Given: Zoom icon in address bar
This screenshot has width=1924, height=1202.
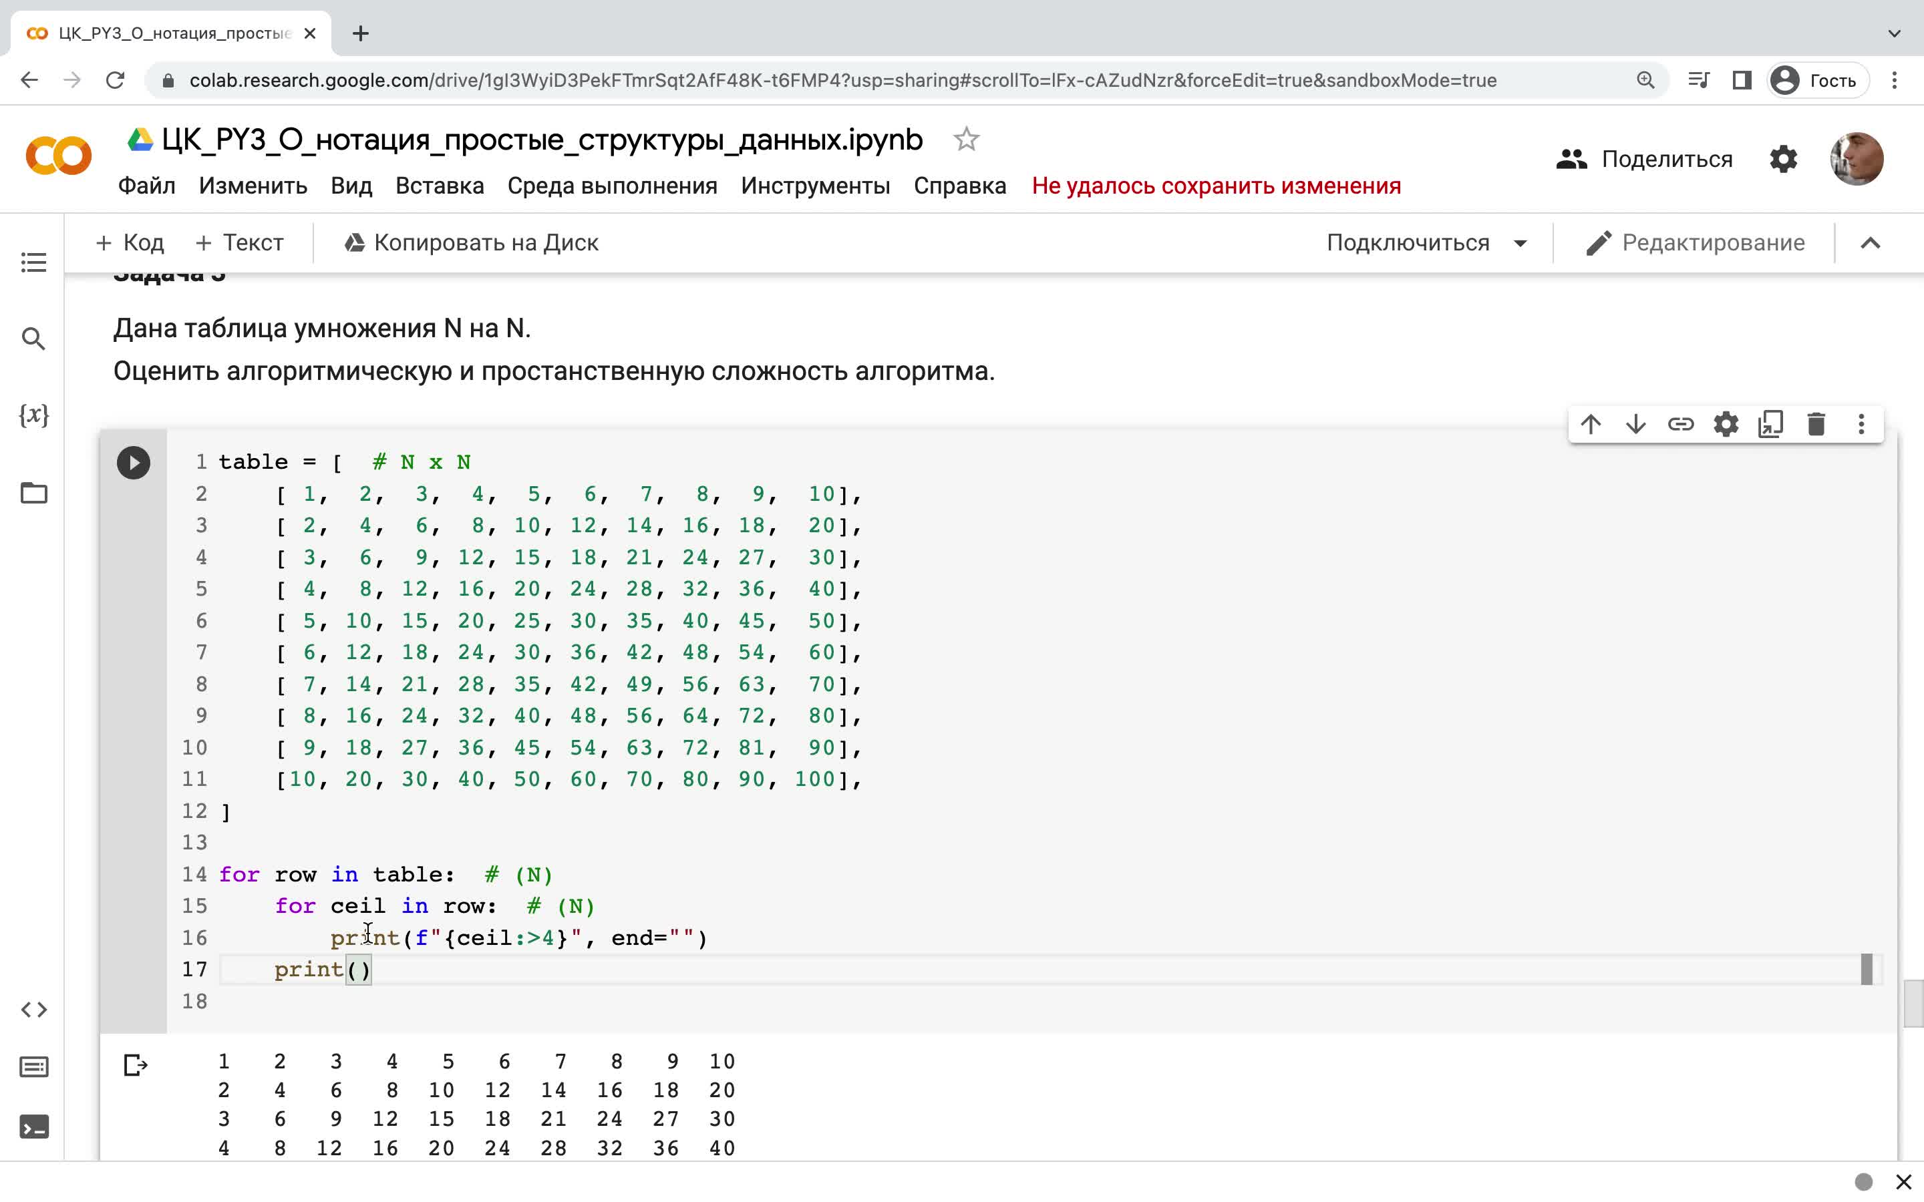Looking at the screenshot, I should click(1645, 80).
